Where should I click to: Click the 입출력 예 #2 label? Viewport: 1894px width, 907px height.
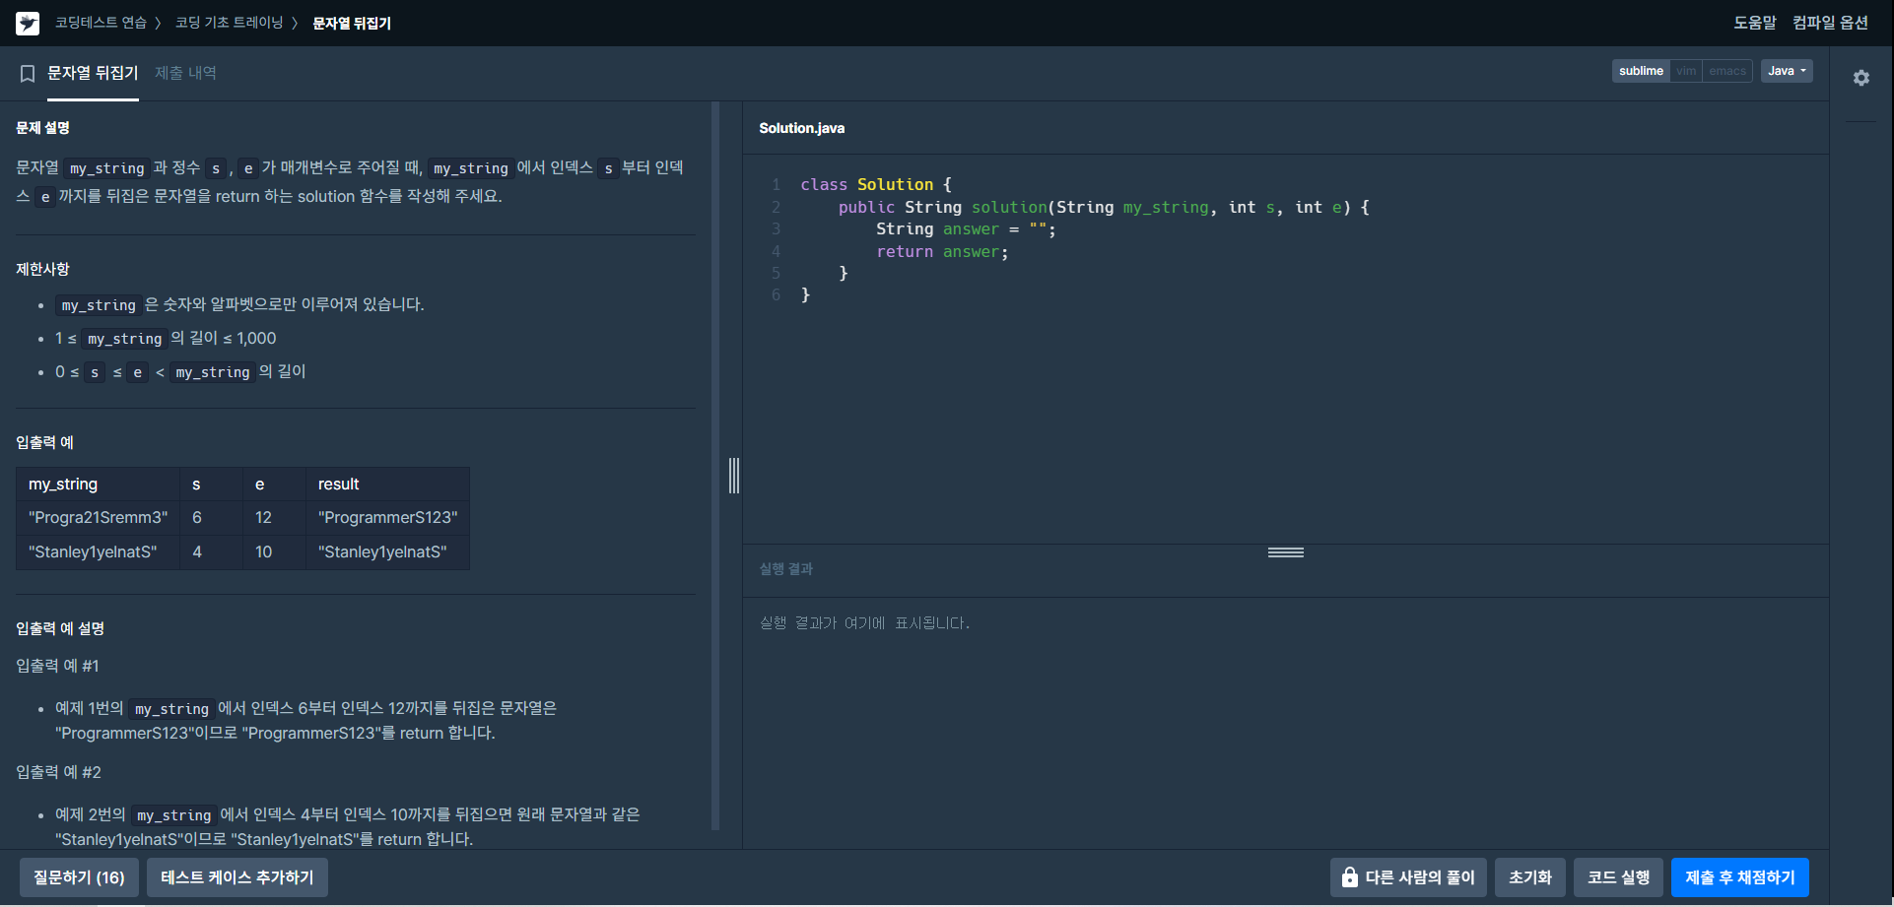pyautogui.click(x=58, y=772)
